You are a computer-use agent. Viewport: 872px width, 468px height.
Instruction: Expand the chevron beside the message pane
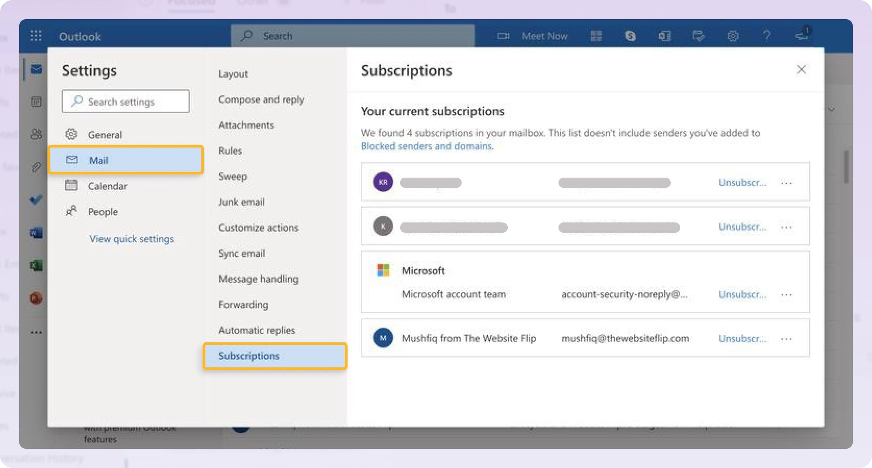pos(831,108)
